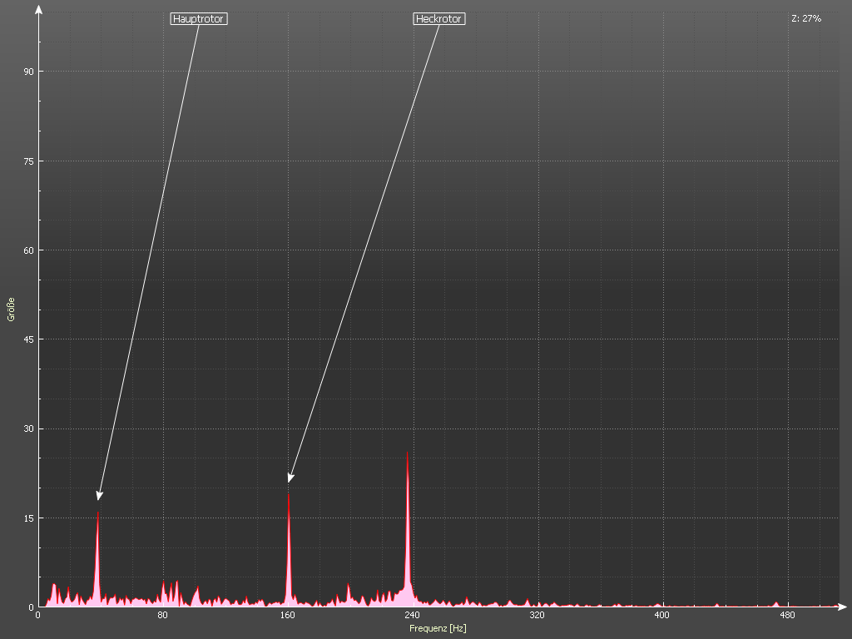The width and height of the screenshot is (852, 639).
Task: Click the 45 tick label on magnitude axis
Action: tap(28, 339)
